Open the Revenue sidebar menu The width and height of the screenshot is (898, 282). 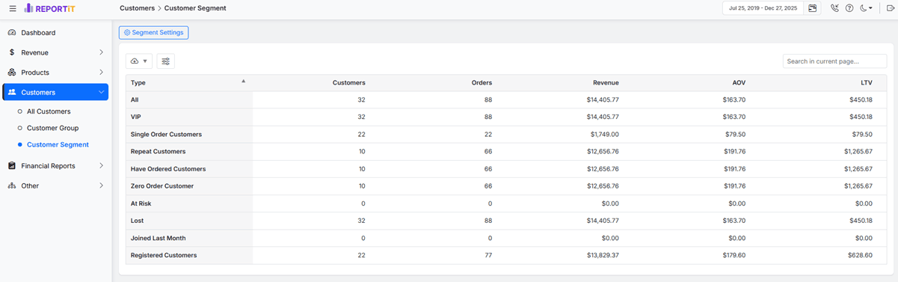click(56, 52)
